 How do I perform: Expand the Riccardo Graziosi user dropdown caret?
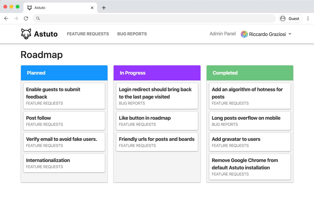click(x=290, y=34)
